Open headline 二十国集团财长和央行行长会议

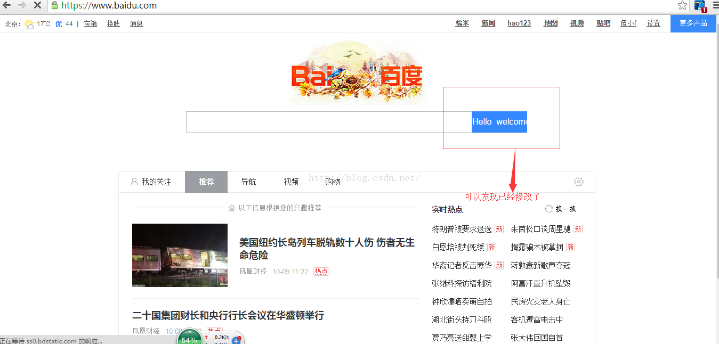click(228, 315)
